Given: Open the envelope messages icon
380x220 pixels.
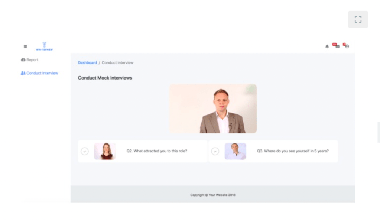Looking at the screenshot, I should tap(337, 46).
